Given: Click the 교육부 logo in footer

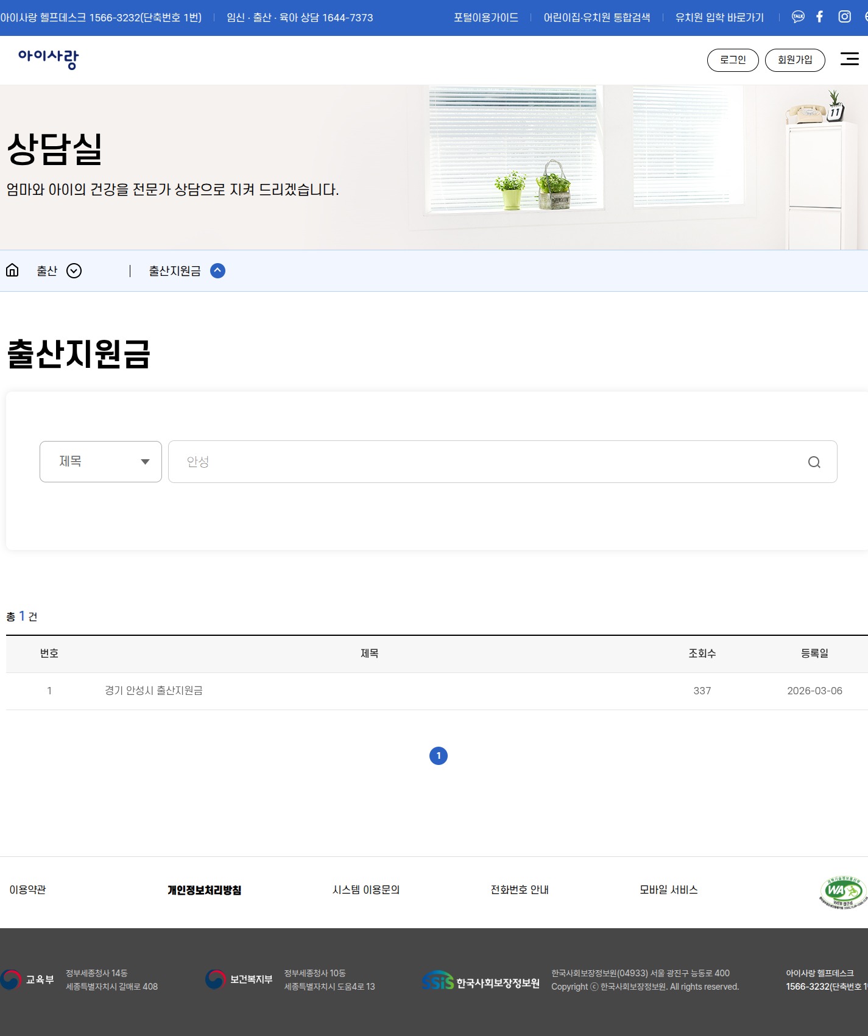Looking at the screenshot, I should click(x=27, y=979).
